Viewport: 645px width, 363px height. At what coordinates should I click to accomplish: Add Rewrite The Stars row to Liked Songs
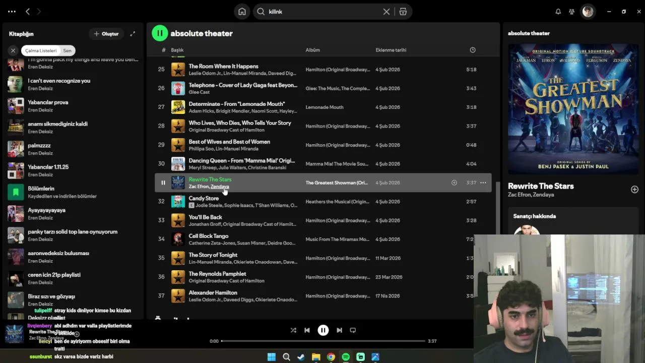(x=454, y=183)
